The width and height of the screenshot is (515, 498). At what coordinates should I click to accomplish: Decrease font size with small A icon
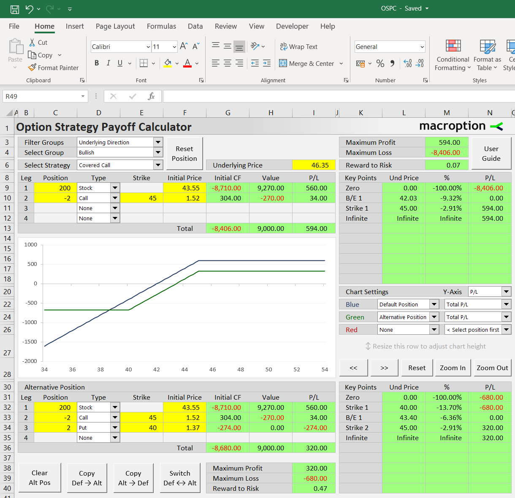pos(196,46)
